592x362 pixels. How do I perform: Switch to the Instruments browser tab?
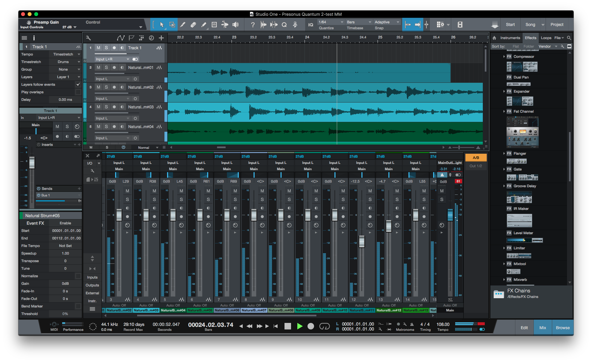(510, 38)
